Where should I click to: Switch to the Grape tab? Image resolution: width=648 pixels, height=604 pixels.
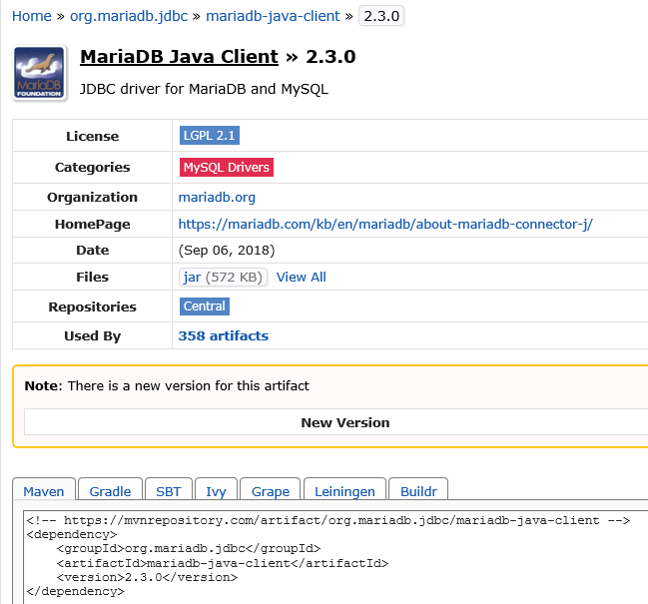click(271, 491)
